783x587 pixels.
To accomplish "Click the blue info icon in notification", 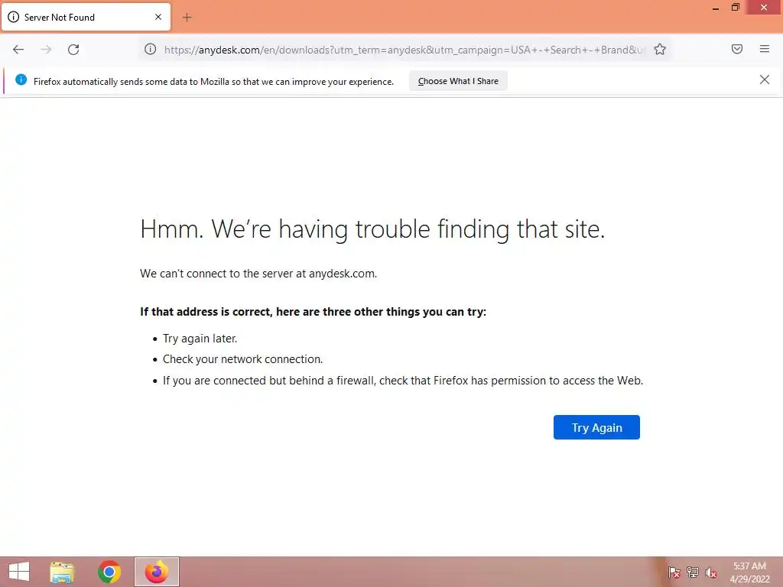I will click(21, 79).
